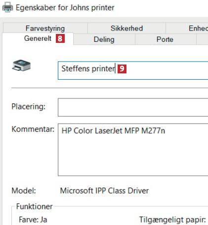The height and width of the screenshot is (225, 208).
Task: Click the printer name field containing Steffens printer
Action: pos(133,70)
